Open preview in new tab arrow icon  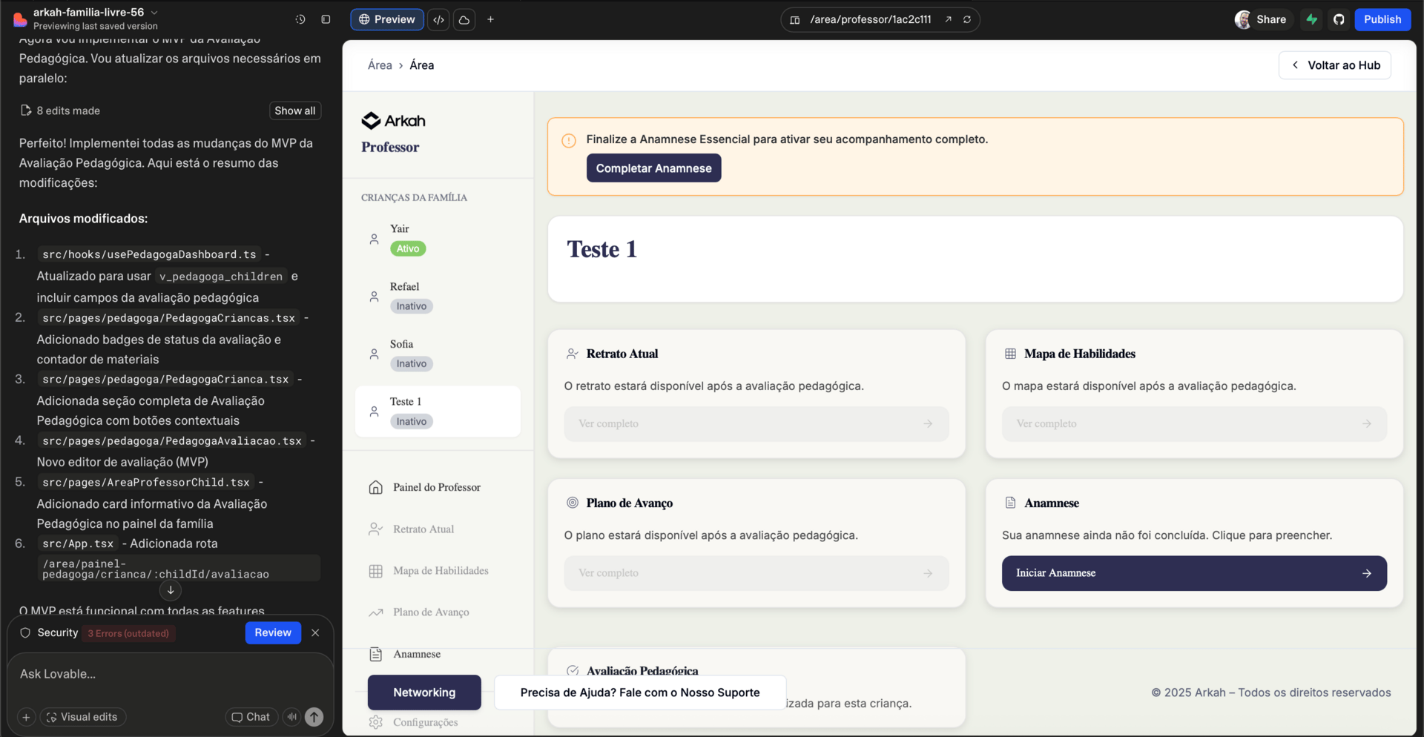(948, 19)
